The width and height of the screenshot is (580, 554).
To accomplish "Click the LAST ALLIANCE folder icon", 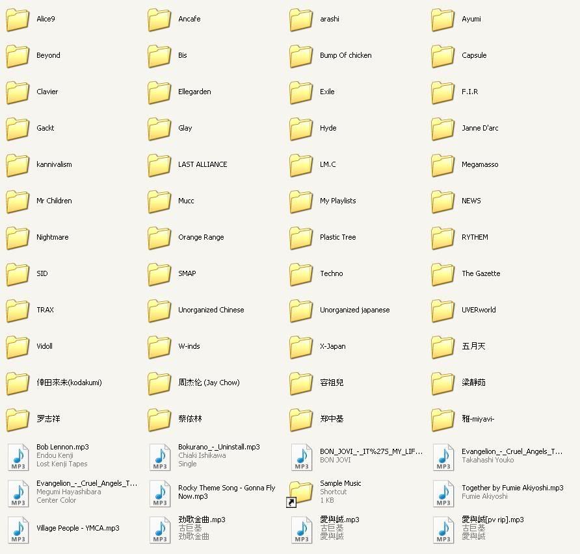I will tap(159, 166).
